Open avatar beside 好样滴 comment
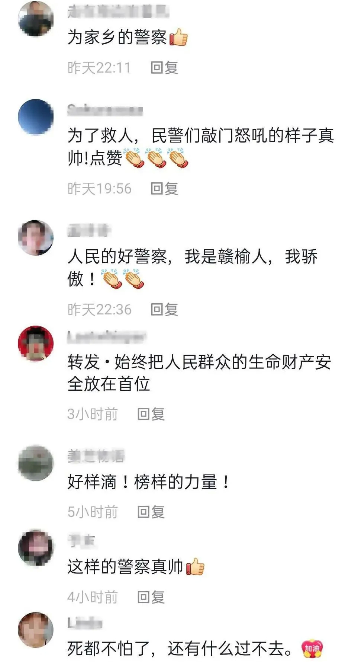This screenshot has width=358, height=662. [36, 463]
